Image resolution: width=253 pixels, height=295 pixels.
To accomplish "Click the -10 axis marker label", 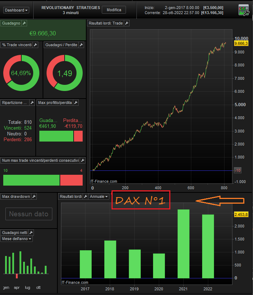I will (x=237, y=170).
